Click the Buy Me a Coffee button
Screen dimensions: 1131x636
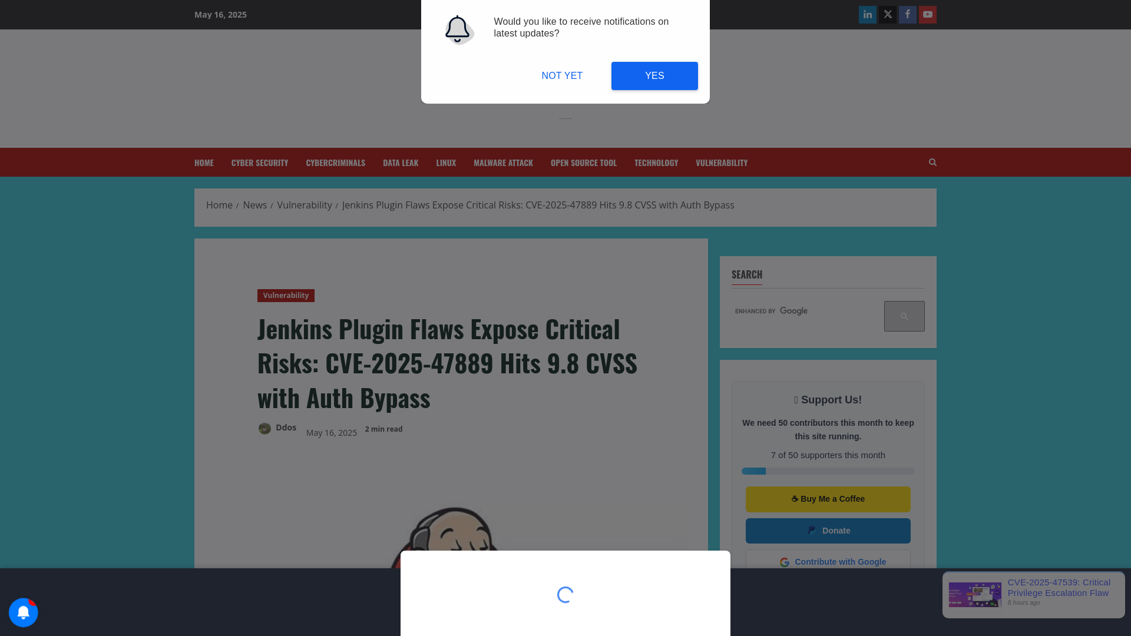828,499
